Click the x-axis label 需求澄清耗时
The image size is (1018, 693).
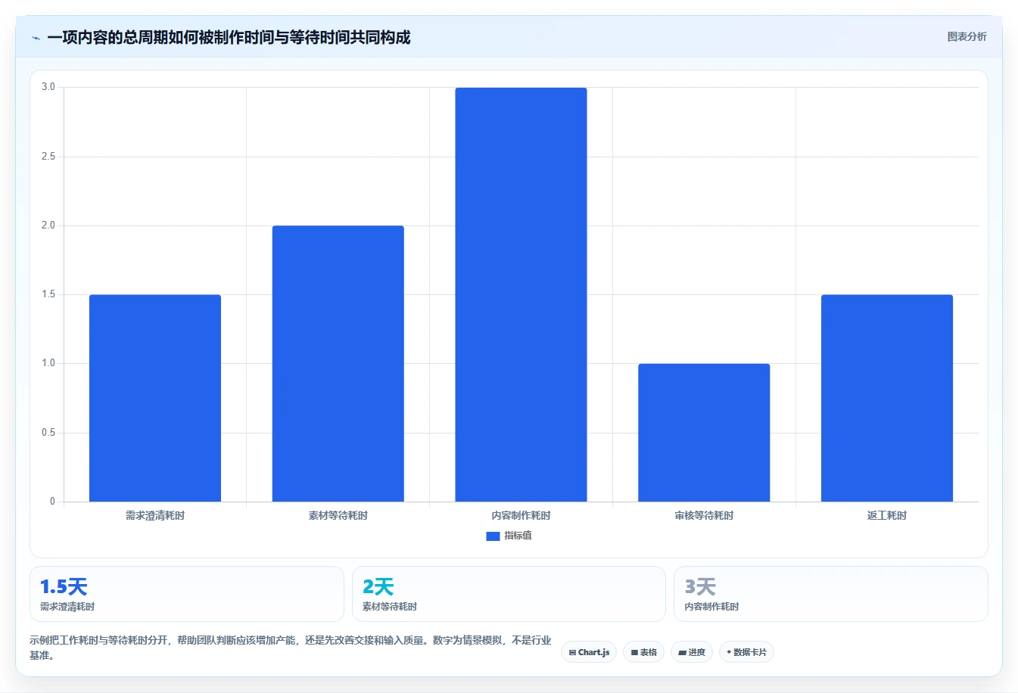click(x=155, y=515)
